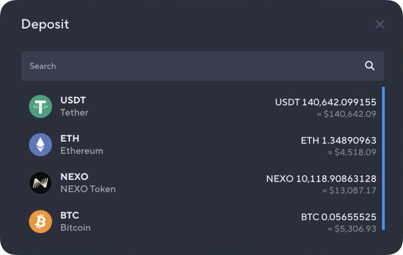
Task: Click inside the Search field
Action: 136,66
